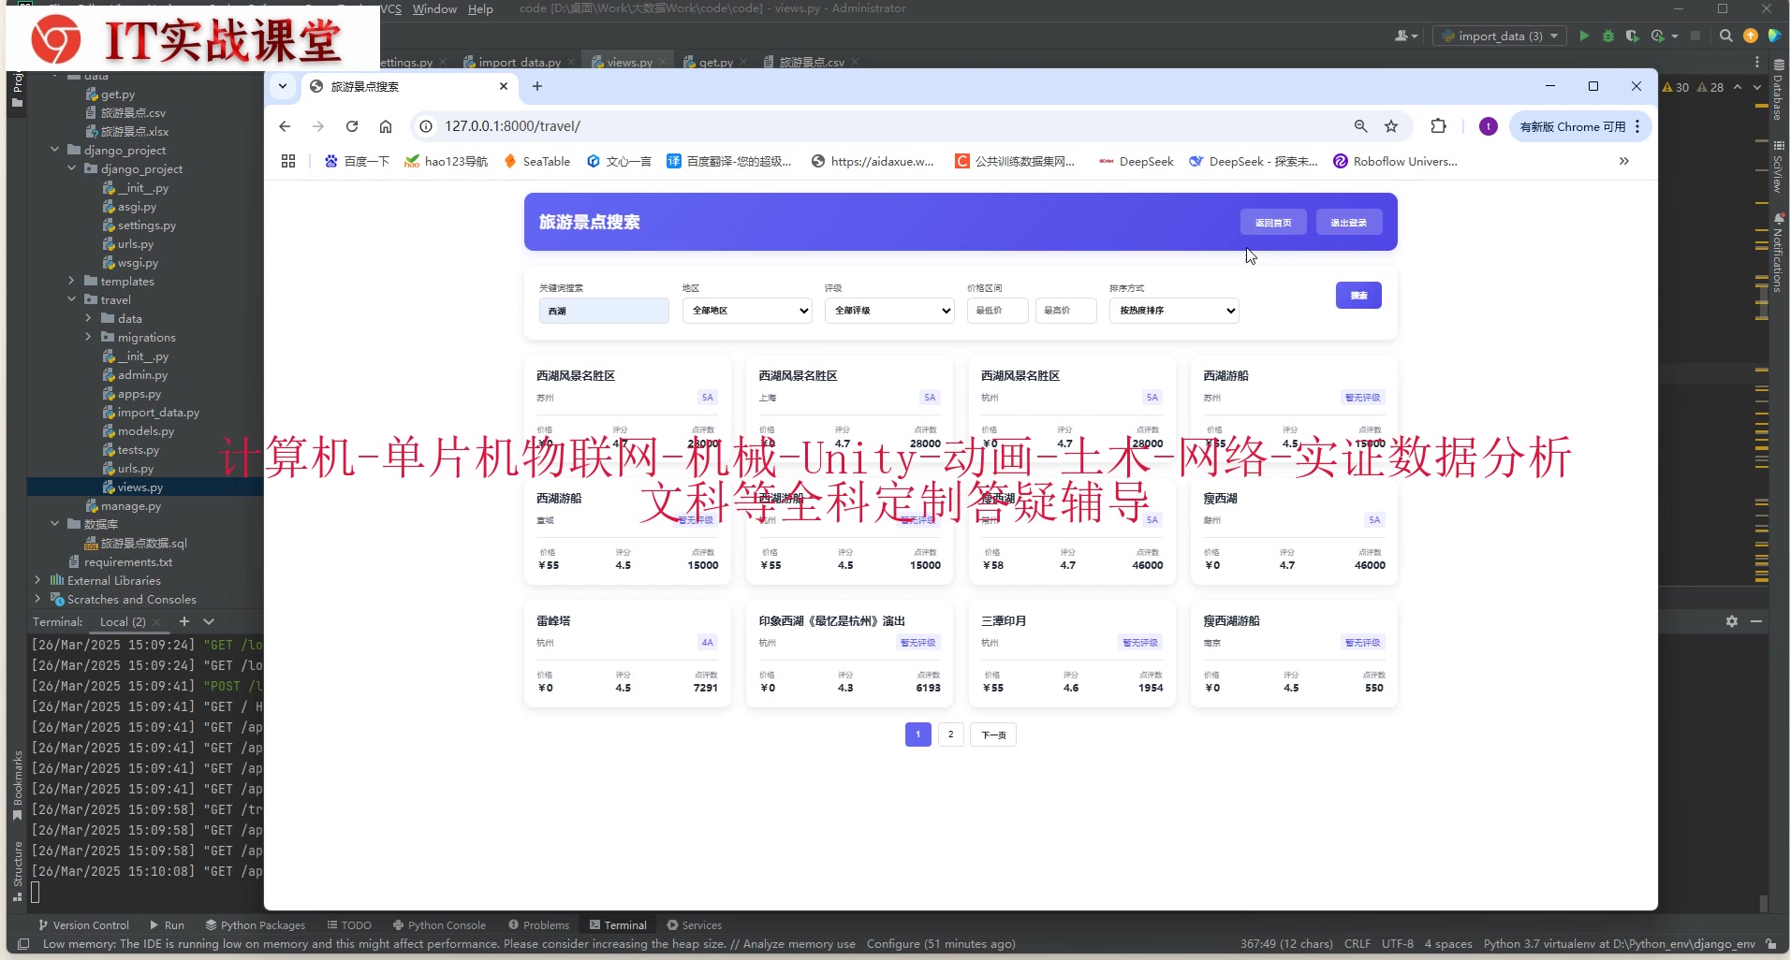1790x960 pixels.
Task: Expand External Libraries node
Action: 37,580
